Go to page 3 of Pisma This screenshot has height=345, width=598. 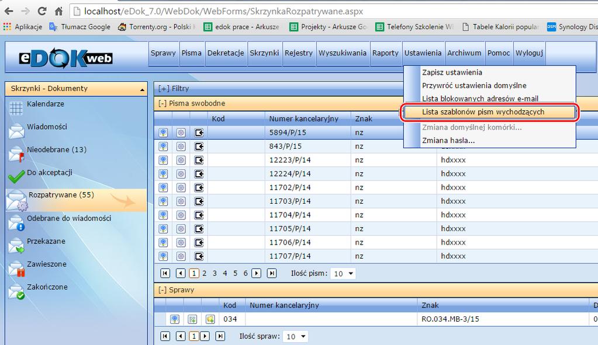pos(215,273)
